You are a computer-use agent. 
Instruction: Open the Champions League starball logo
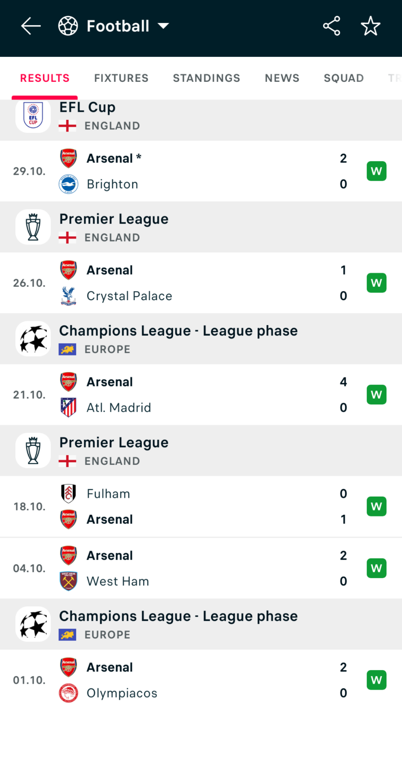(x=33, y=338)
